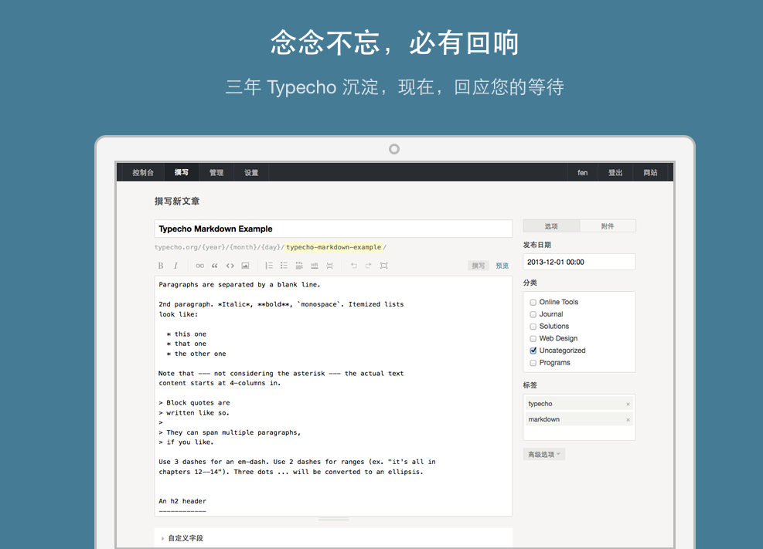Image resolution: width=763 pixels, height=549 pixels.
Task: Open 设置 settings menu
Action: [x=251, y=172]
